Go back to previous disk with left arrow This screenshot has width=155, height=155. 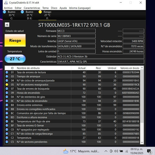point(7,25)
